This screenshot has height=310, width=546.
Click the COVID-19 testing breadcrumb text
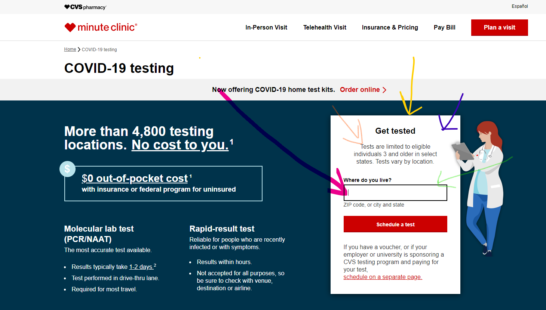[x=99, y=49]
